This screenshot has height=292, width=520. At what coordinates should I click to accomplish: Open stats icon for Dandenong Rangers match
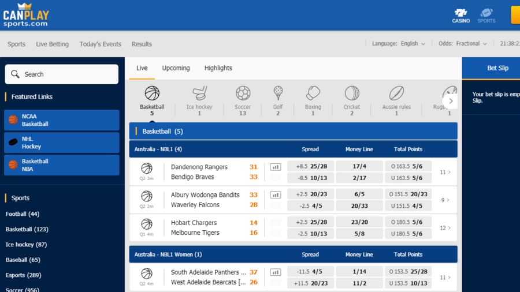tap(276, 167)
